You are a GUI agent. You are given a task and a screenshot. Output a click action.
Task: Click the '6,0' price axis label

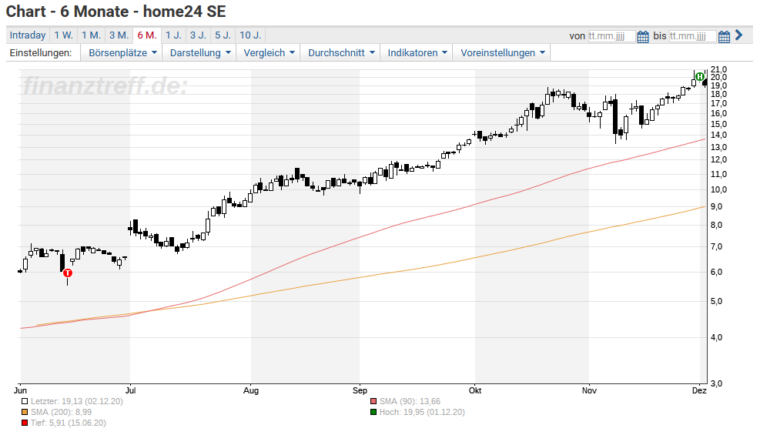pos(717,272)
